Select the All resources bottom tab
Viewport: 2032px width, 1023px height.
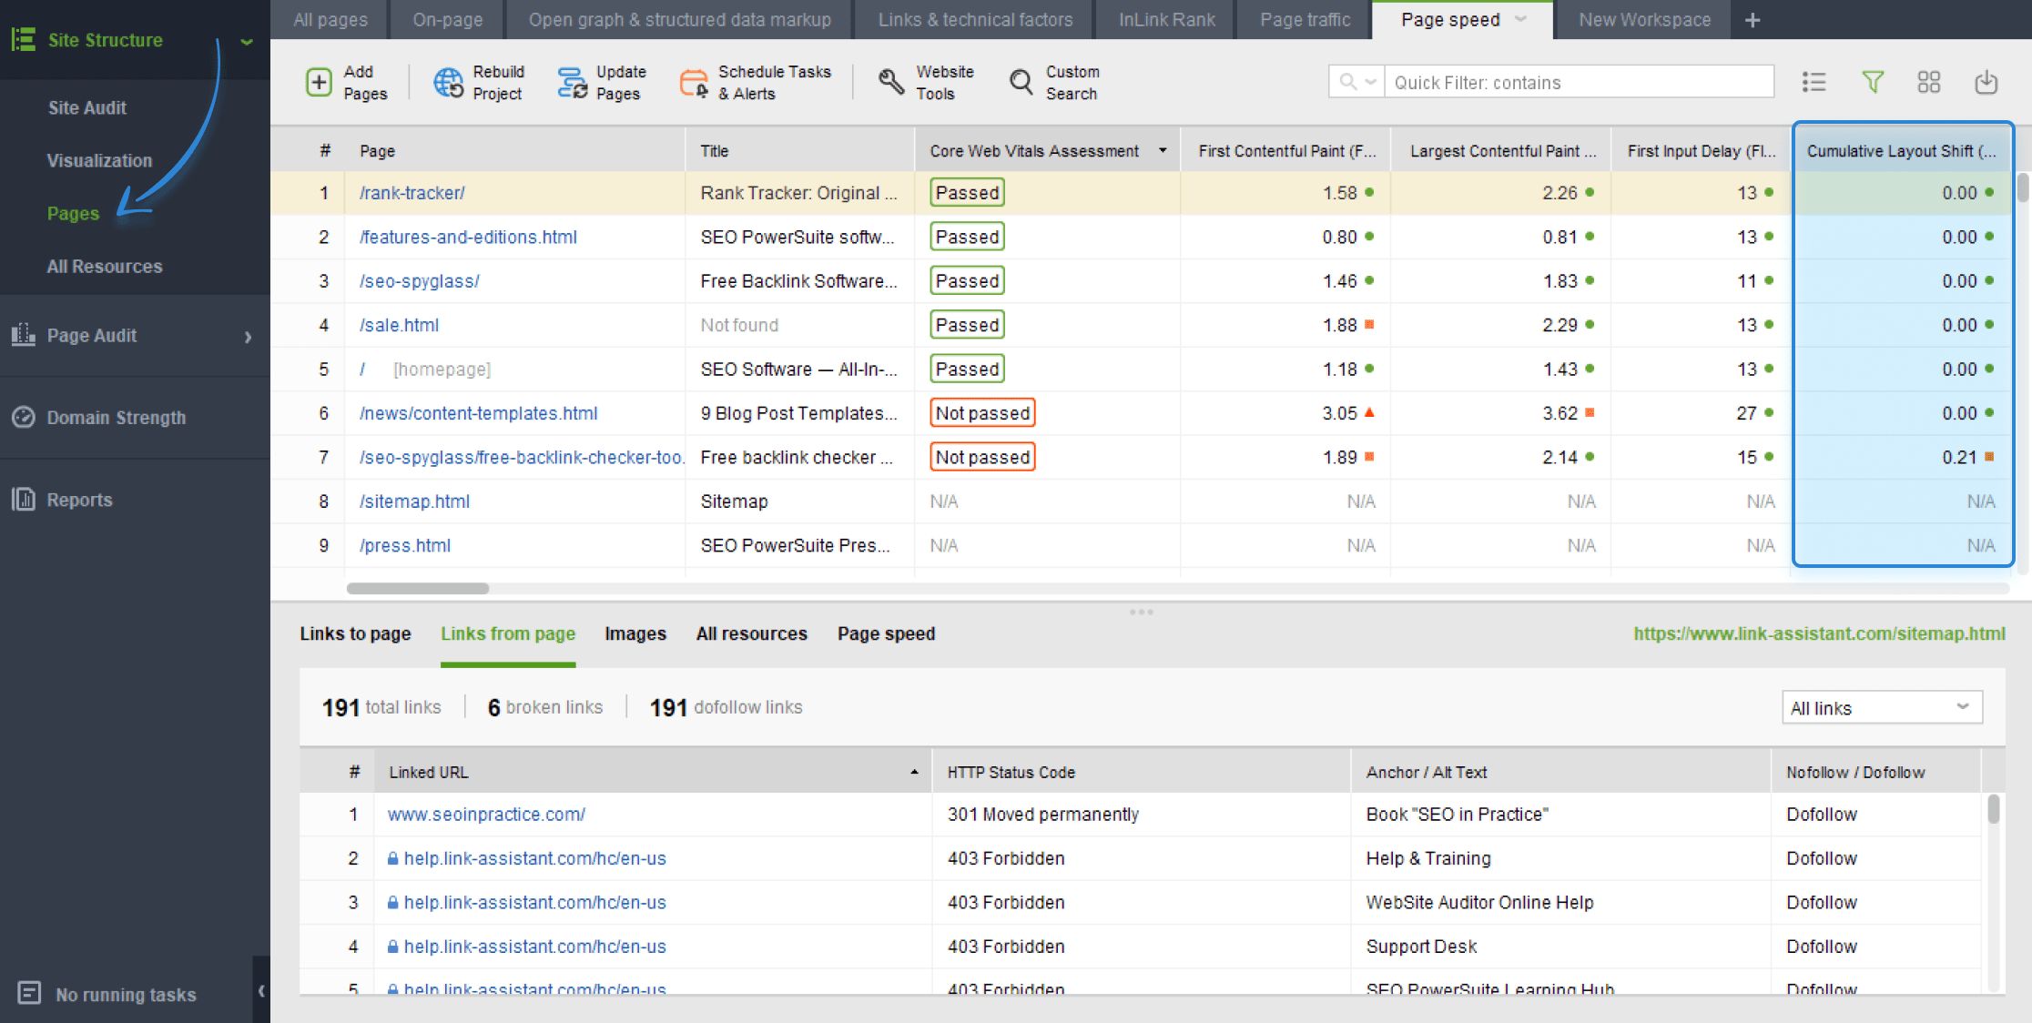tap(751, 633)
